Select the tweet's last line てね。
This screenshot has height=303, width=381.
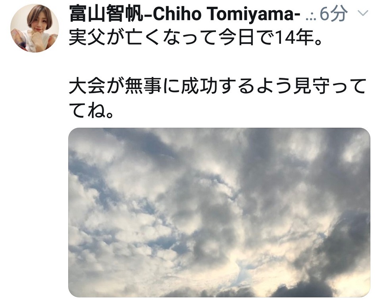coord(91,111)
